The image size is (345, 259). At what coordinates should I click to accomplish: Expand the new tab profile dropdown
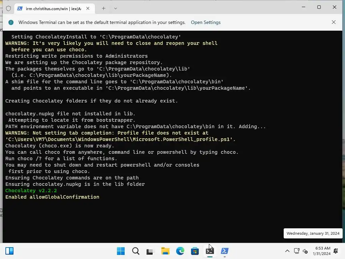coord(116,8)
